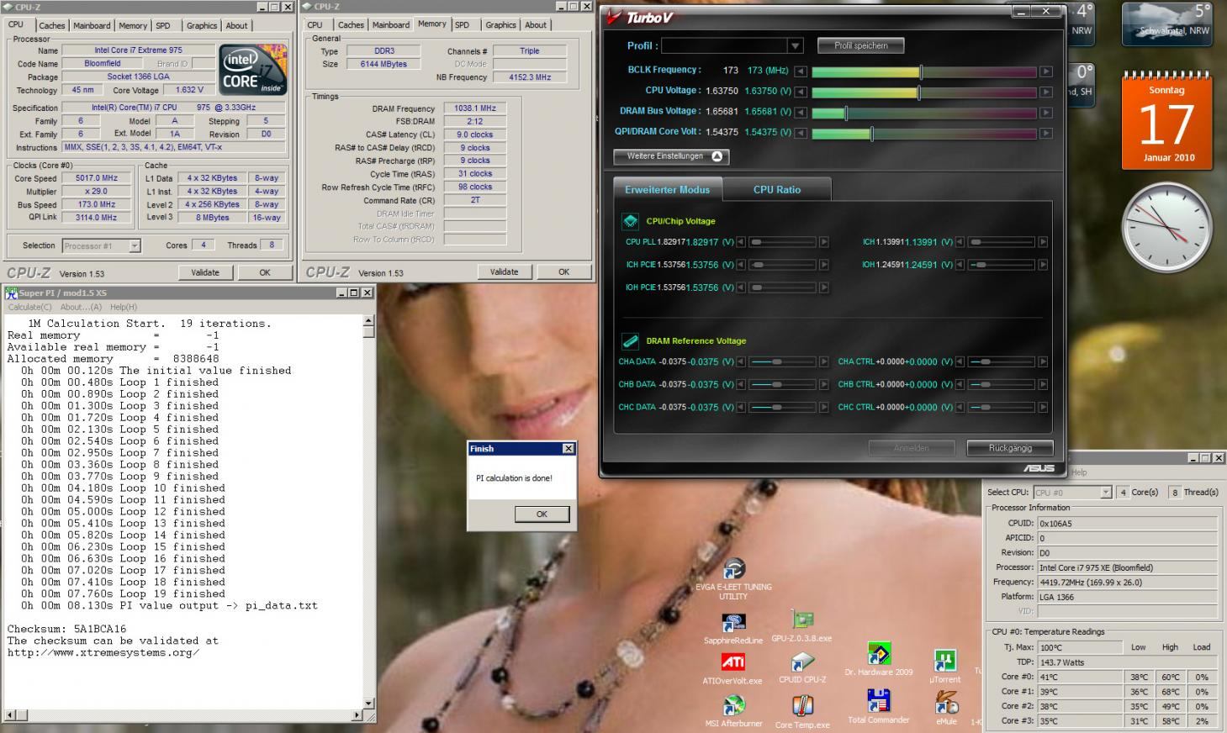
Task: Open the Calculate(C) menu in Super PI
Action: click(30, 307)
